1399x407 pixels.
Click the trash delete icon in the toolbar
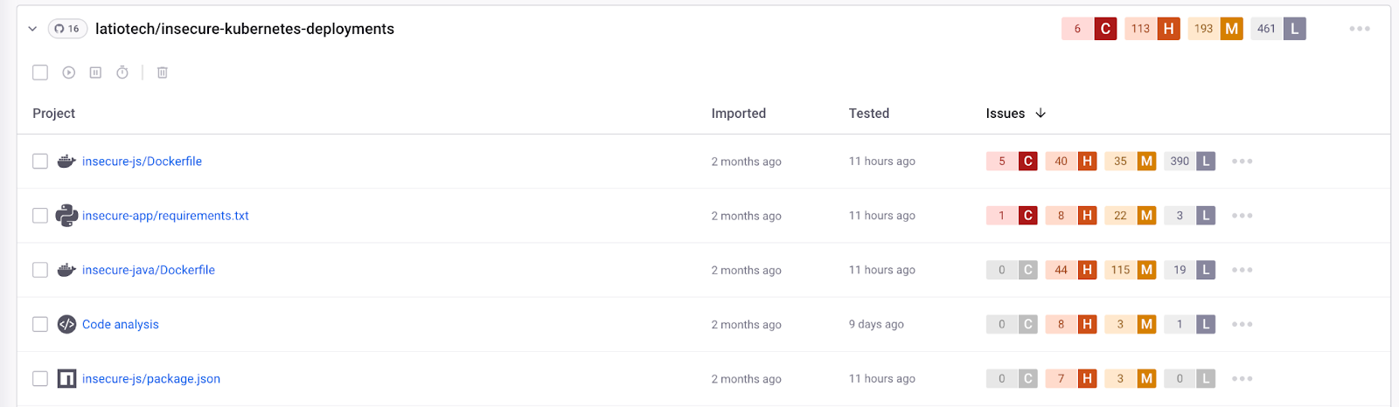point(162,72)
